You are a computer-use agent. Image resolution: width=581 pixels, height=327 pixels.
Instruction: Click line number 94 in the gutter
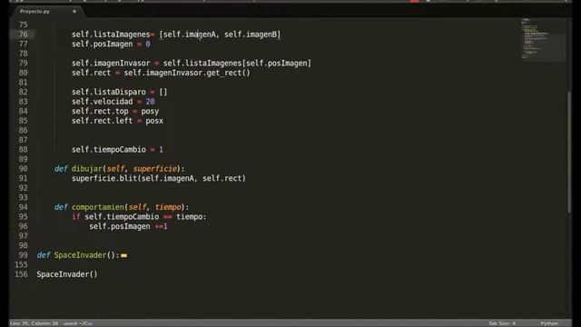click(23, 207)
